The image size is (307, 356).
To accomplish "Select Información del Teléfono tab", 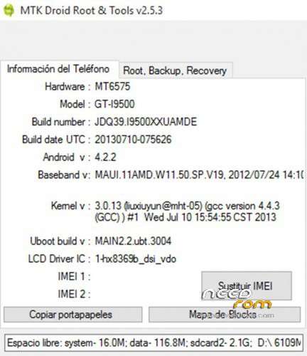I will [58, 69].
